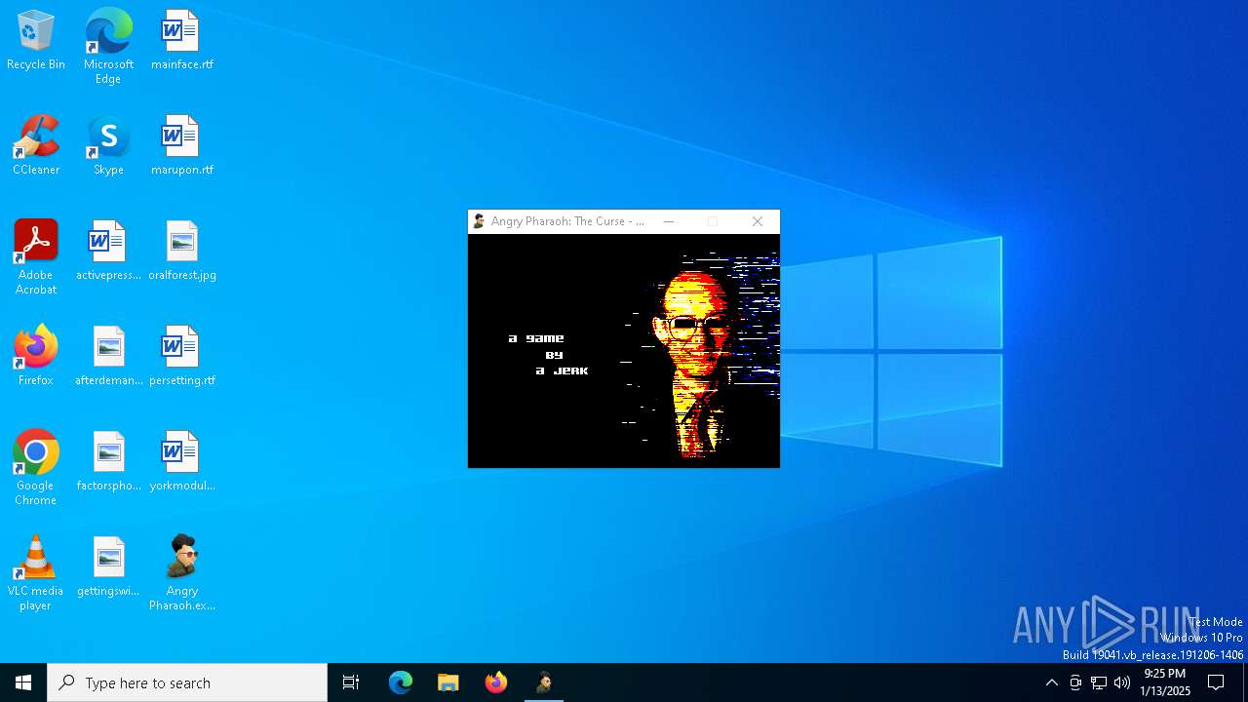The image size is (1248, 702).
Task: Open Task View on the taskbar
Action: click(x=351, y=682)
